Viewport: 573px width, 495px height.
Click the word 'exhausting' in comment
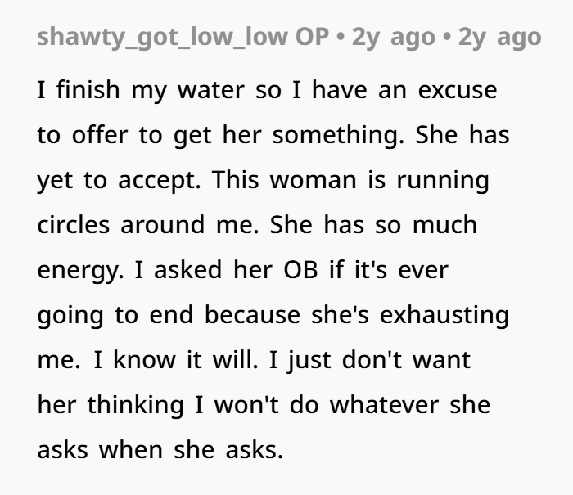(x=444, y=315)
